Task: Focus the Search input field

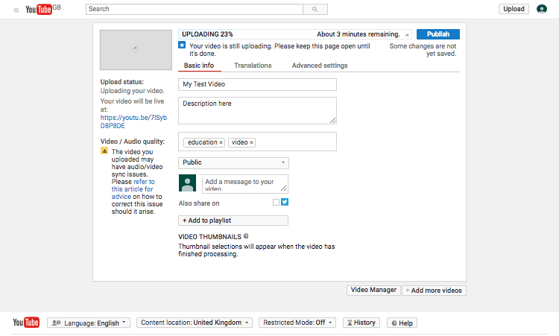Action: coord(195,9)
